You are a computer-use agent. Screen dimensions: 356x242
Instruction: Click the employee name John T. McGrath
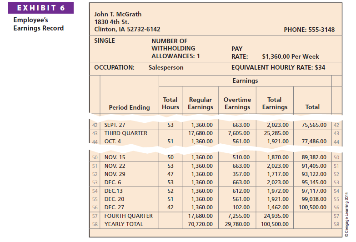[118, 14]
